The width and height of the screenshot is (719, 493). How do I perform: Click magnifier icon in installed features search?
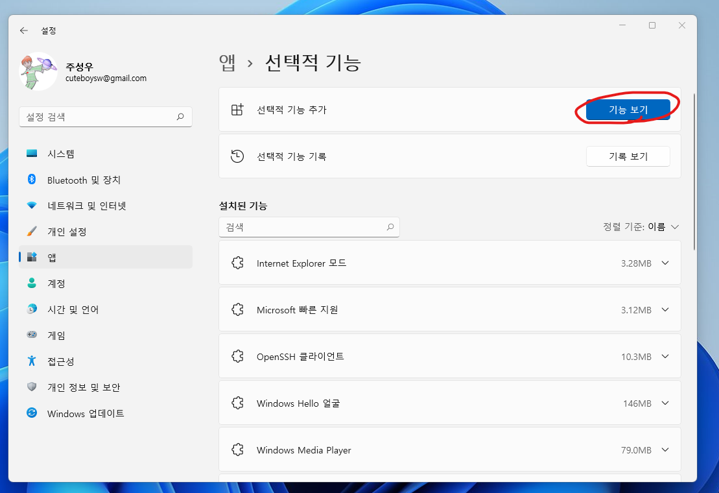point(390,227)
